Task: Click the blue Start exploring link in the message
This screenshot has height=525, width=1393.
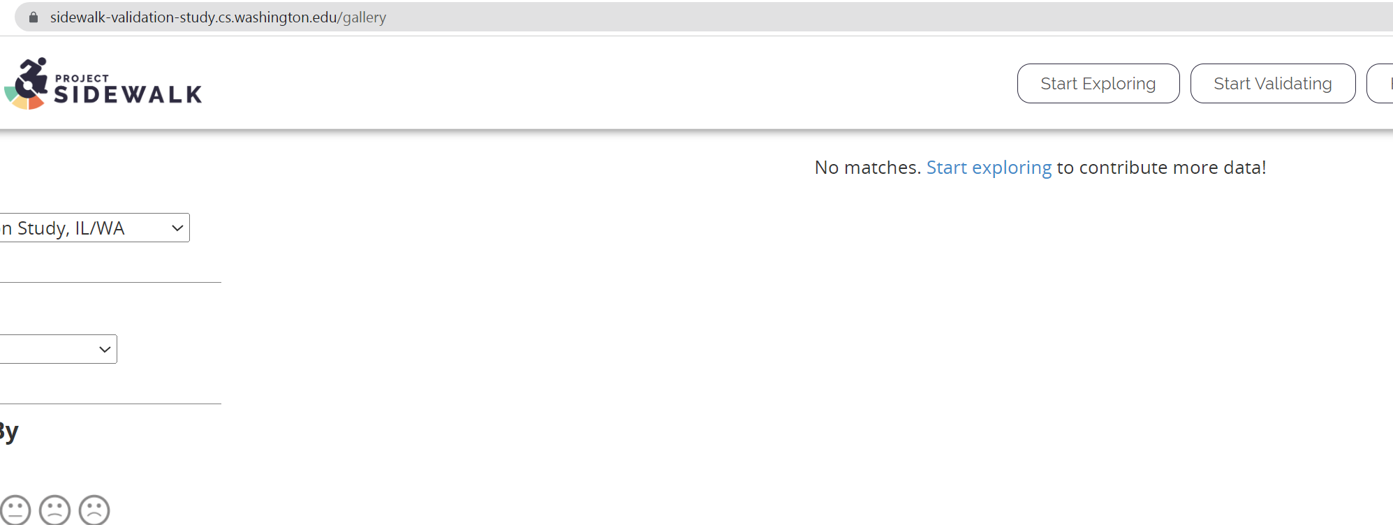Action: [x=989, y=168]
